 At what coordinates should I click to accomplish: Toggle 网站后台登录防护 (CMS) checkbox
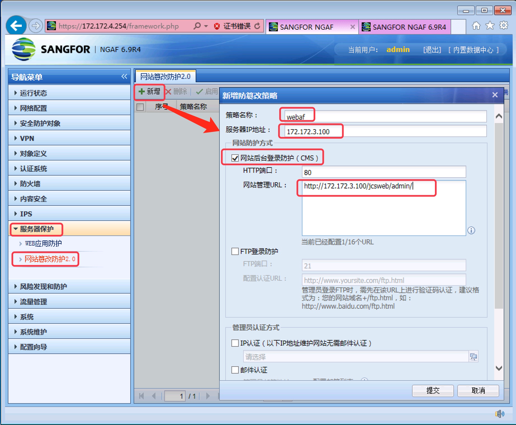235,158
